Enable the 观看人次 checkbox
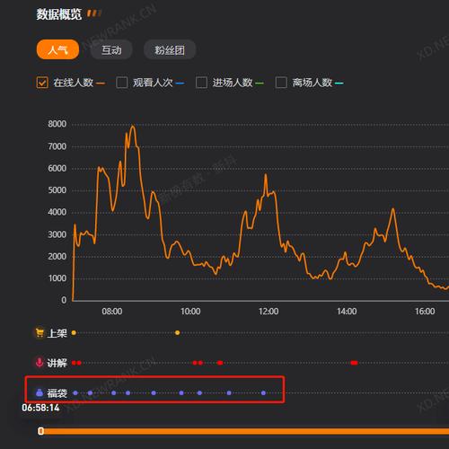The image size is (449, 449). (121, 83)
